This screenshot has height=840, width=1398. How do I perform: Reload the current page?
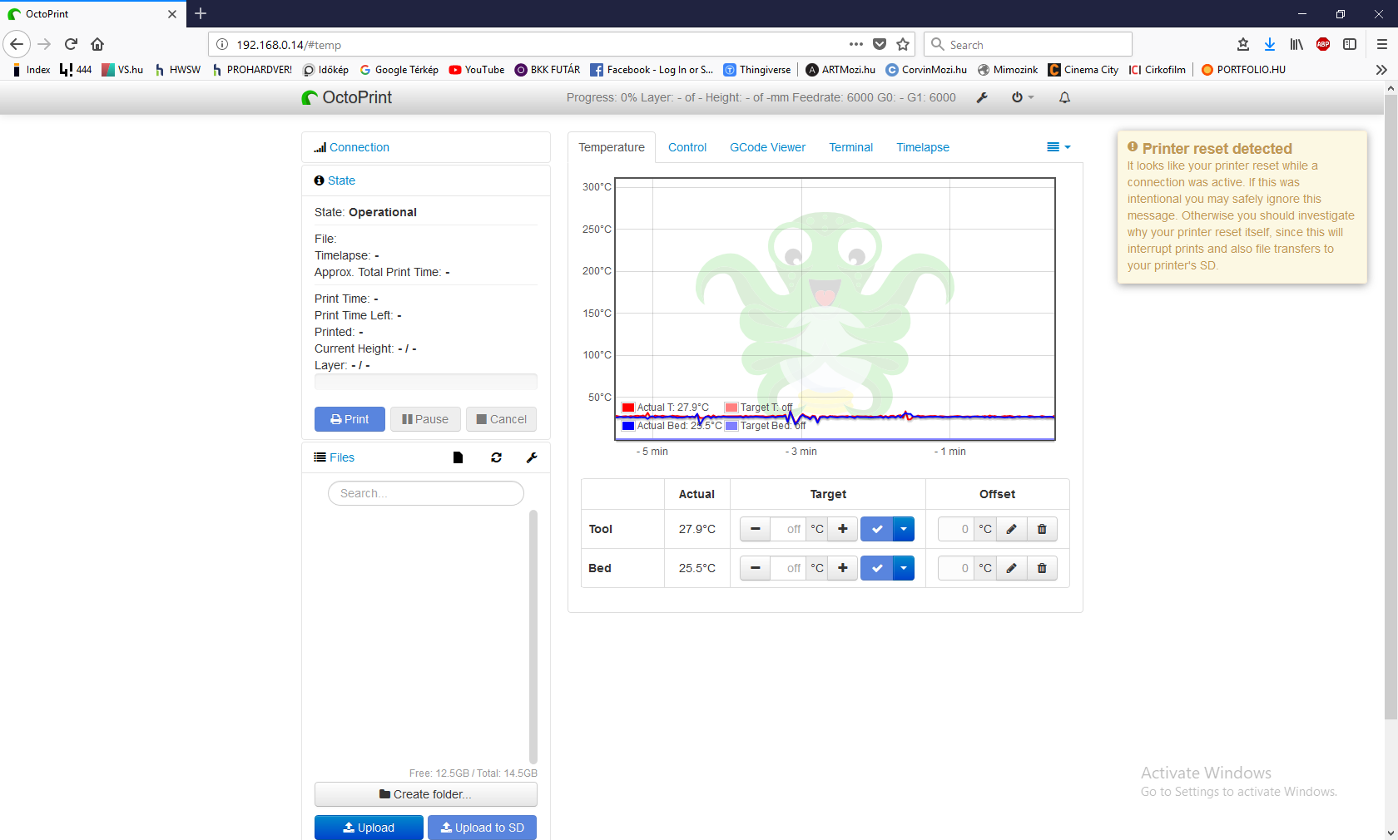pyautogui.click(x=72, y=44)
